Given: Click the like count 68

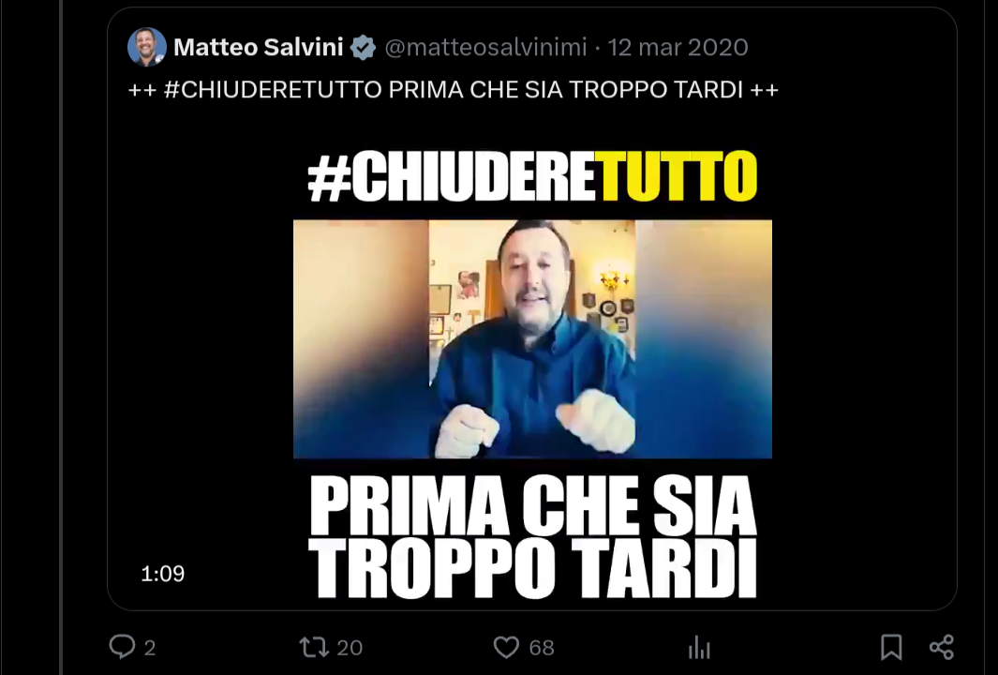Looking at the screenshot, I should click(542, 648).
